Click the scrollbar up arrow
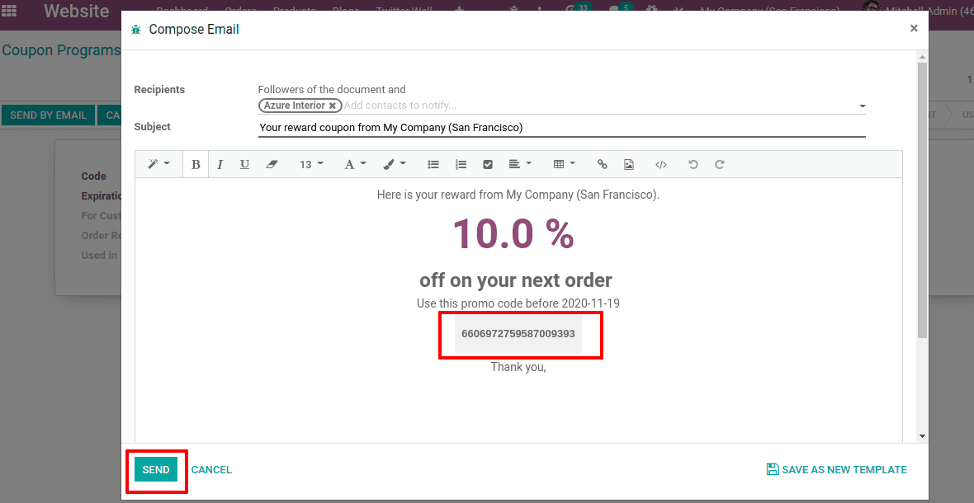Screen dimensions: 974x503 922,56
